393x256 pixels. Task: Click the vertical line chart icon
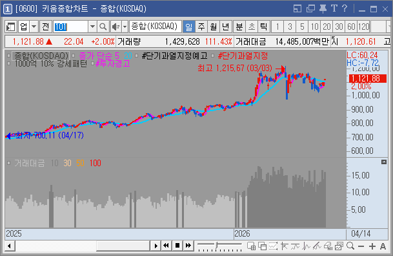(x=306, y=246)
